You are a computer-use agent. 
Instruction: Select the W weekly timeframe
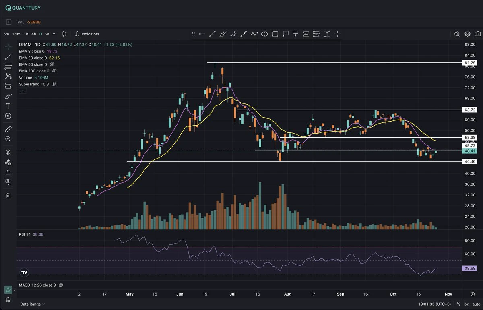(47, 34)
